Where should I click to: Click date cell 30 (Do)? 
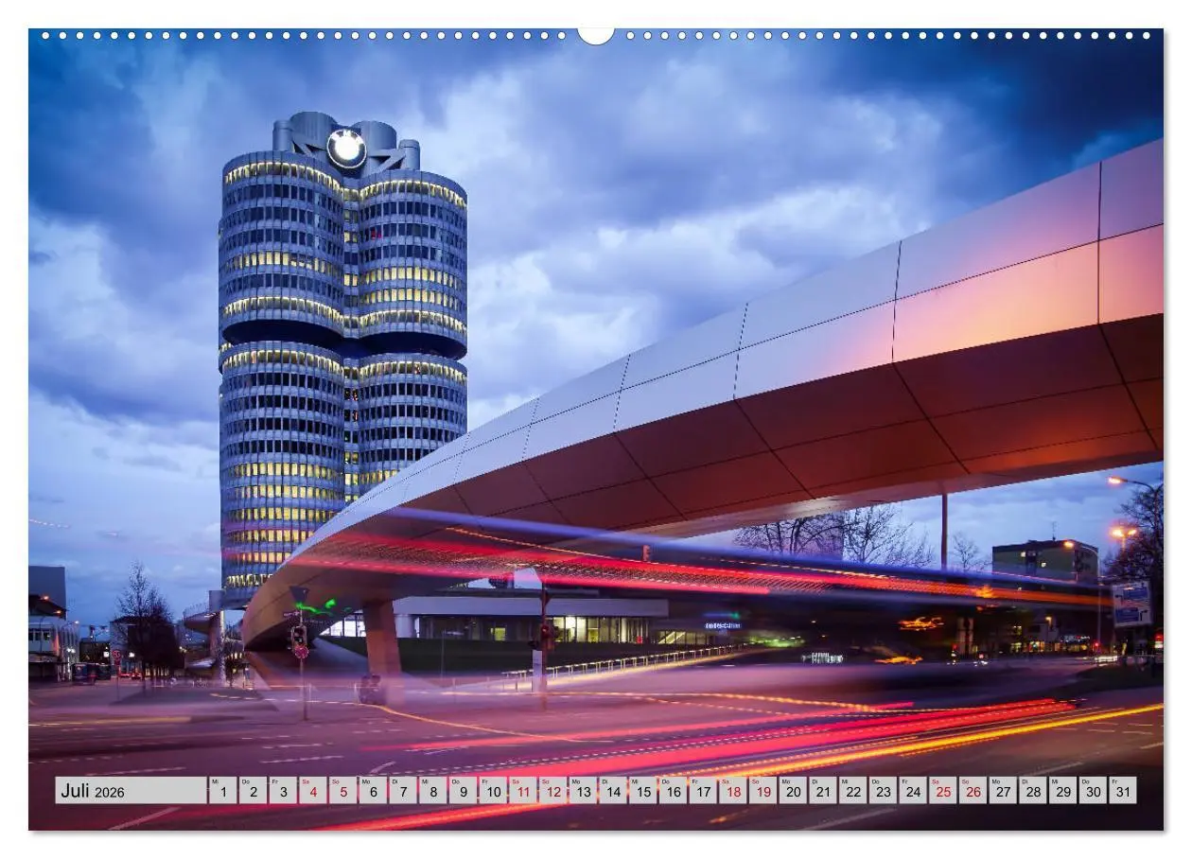point(1094,791)
